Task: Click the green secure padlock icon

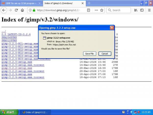Action: [x=34, y=10]
